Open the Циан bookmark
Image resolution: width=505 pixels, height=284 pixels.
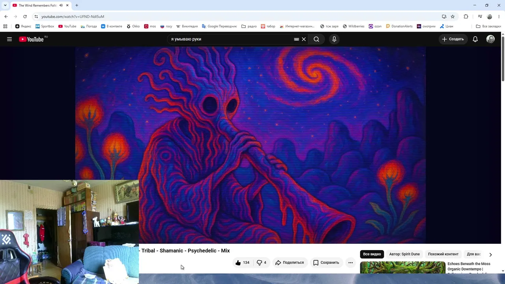click(x=446, y=26)
